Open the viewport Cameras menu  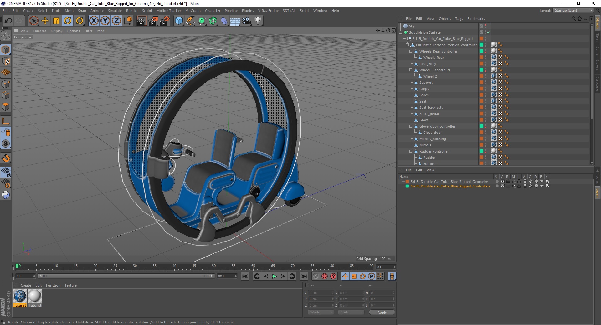[x=39, y=31]
